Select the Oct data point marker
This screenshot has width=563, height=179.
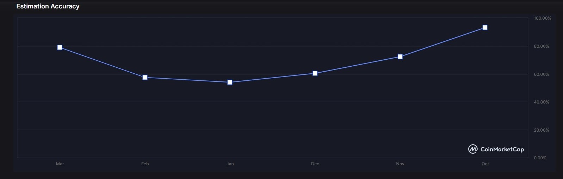pyautogui.click(x=485, y=27)
